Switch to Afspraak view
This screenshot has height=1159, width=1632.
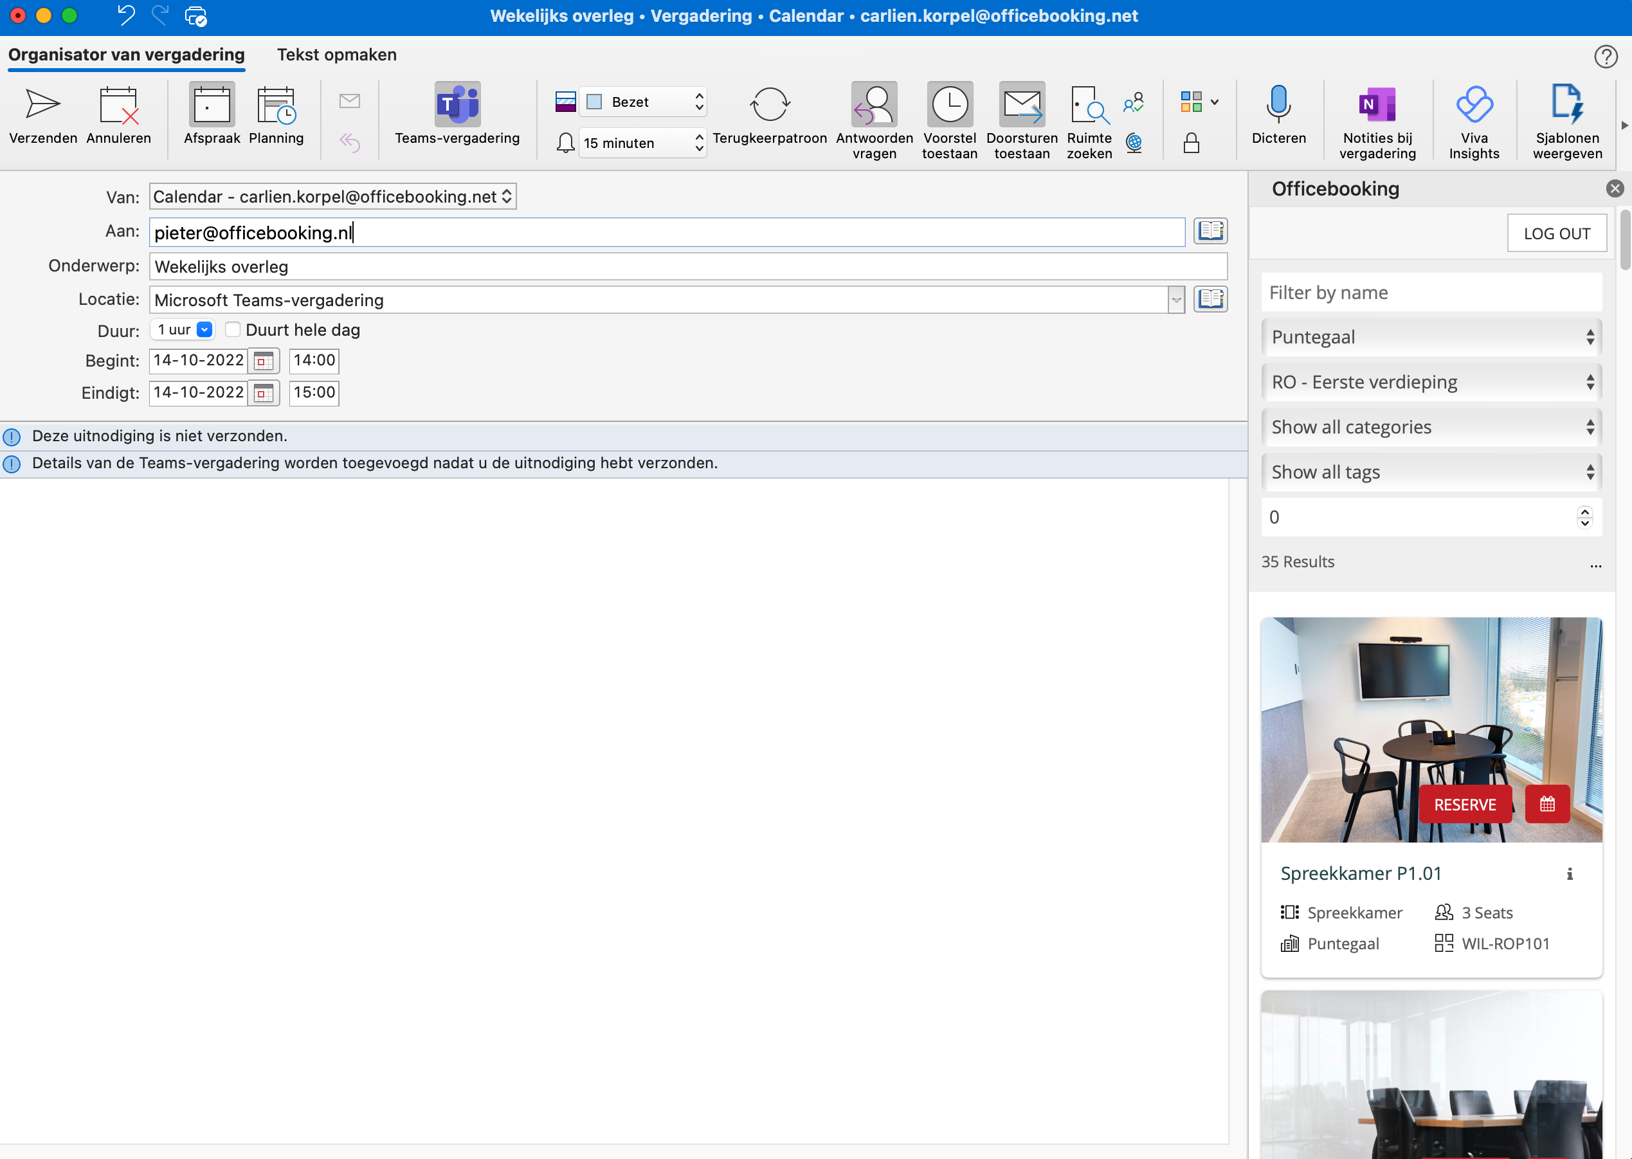212,116
